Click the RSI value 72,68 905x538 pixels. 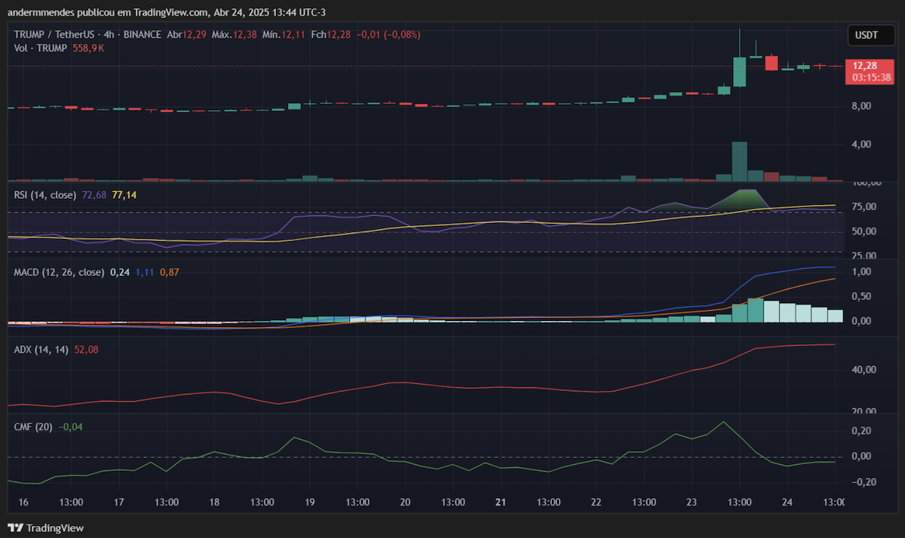point(94,195)
